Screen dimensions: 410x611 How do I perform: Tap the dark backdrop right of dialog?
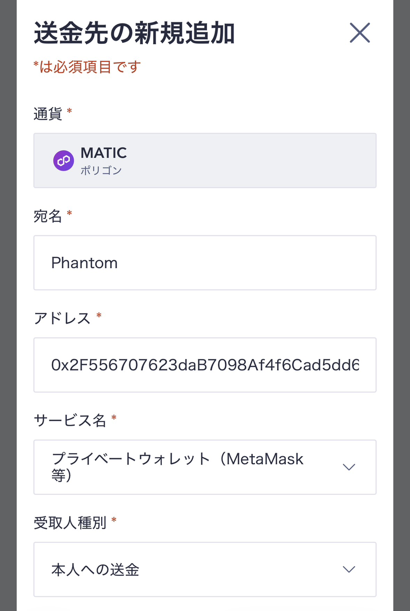tap(401, 305)
